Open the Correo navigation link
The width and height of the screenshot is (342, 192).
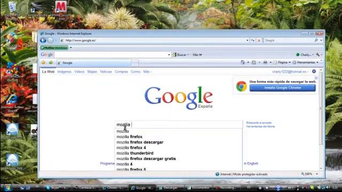(135, 71)
